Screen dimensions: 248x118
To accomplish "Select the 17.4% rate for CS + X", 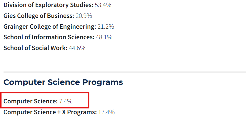I will tap(106, 112).
